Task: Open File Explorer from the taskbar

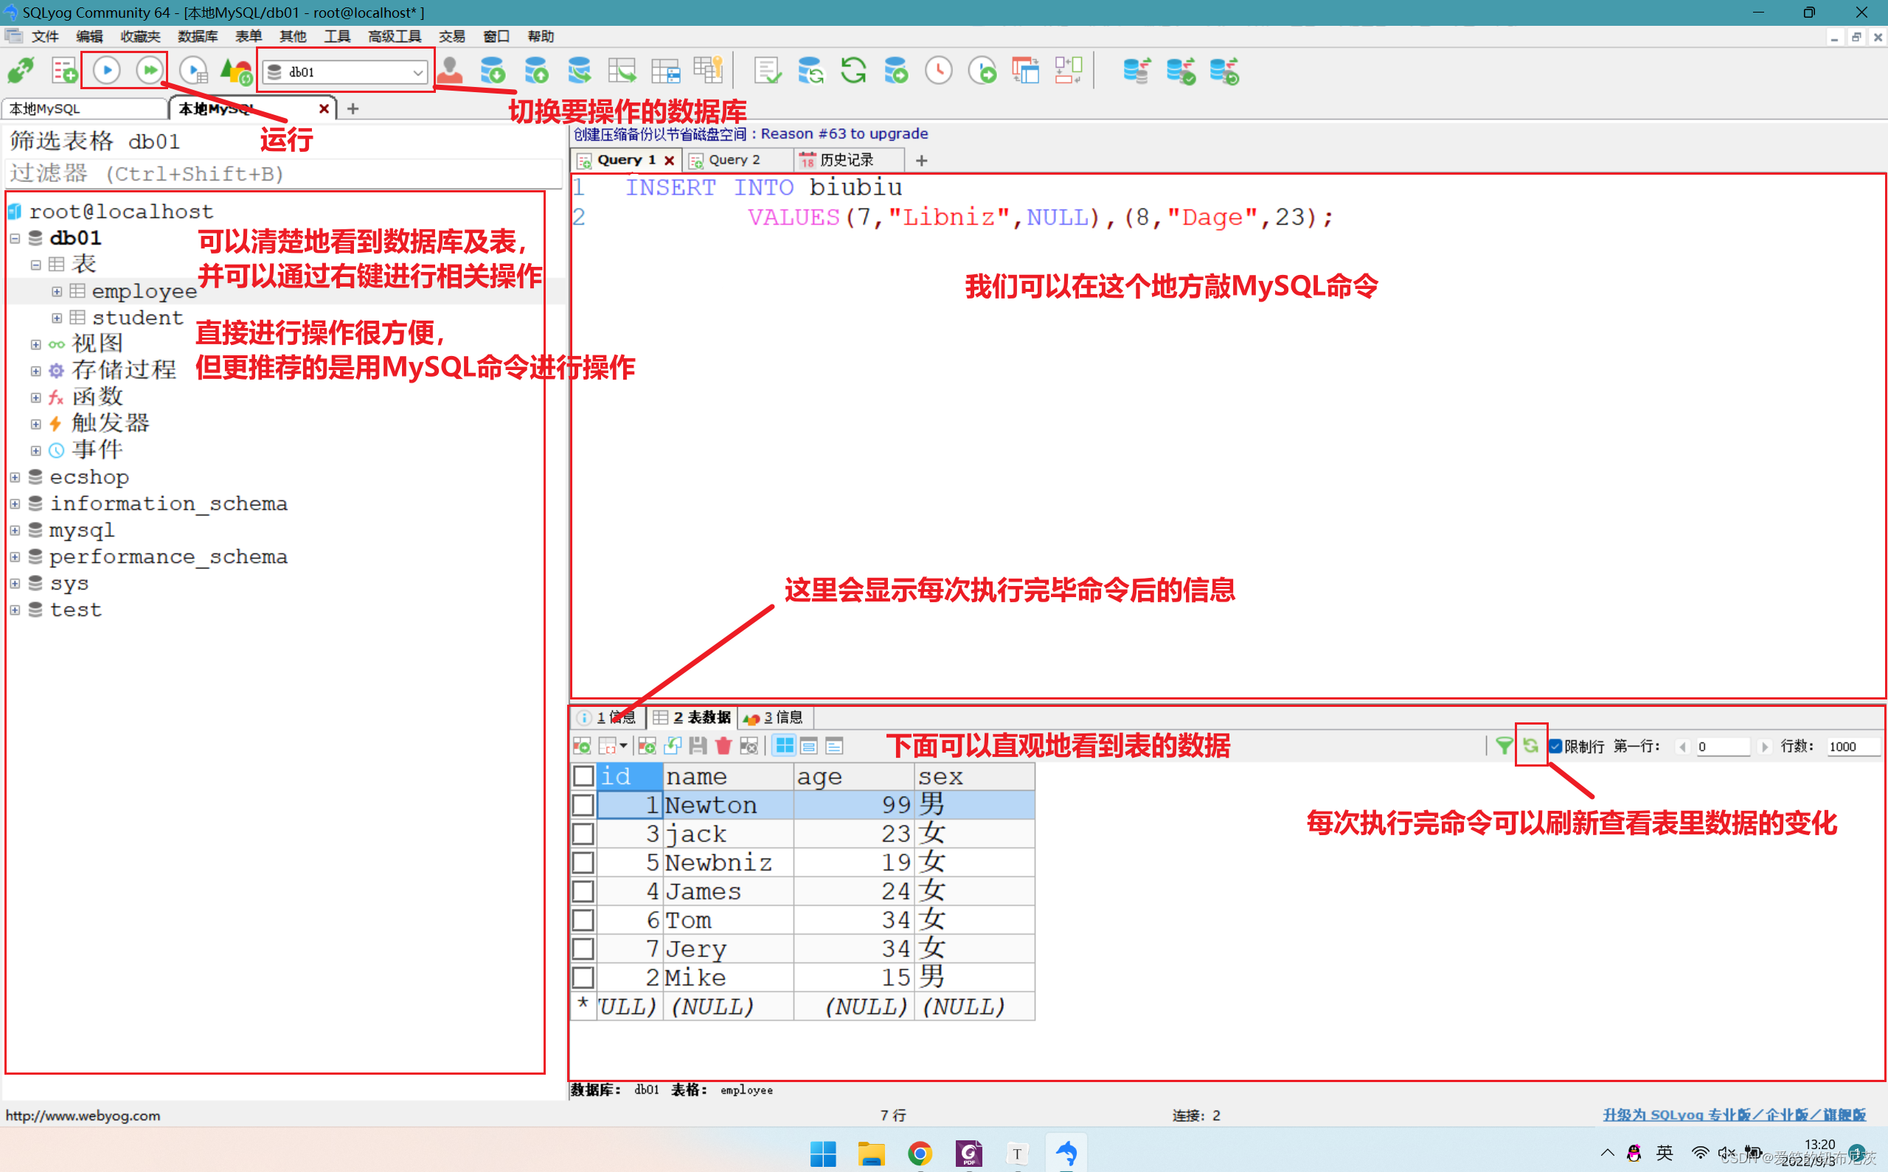Action: click(872, 1154)
